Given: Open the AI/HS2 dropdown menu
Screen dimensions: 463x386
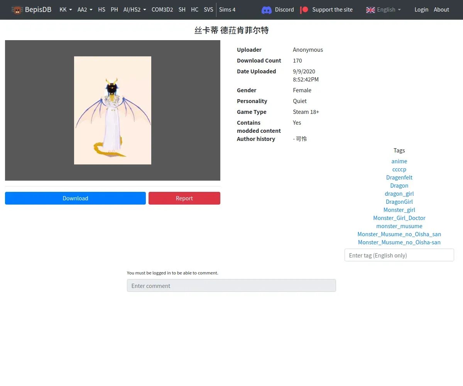Looking at the screenshot, I should (x=135, y=10).
